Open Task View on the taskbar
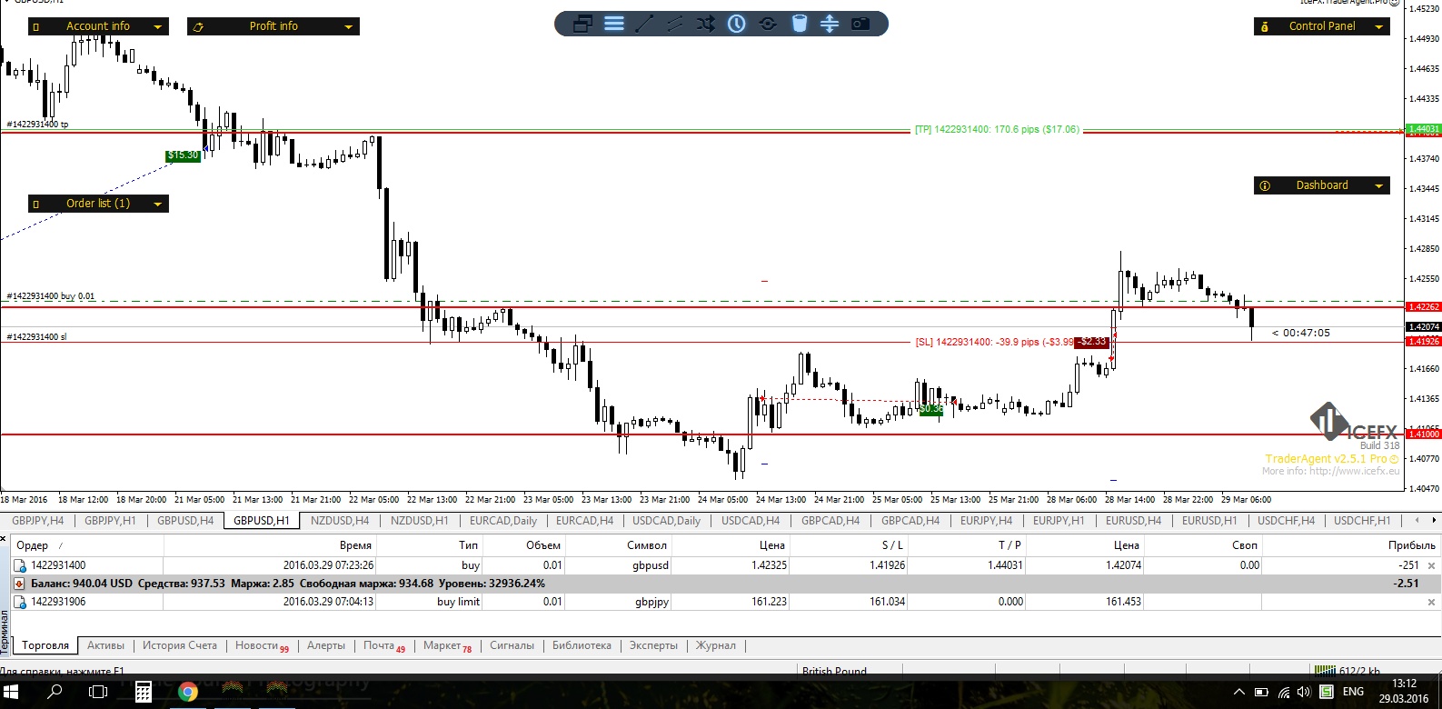 (x=98, y=693)
